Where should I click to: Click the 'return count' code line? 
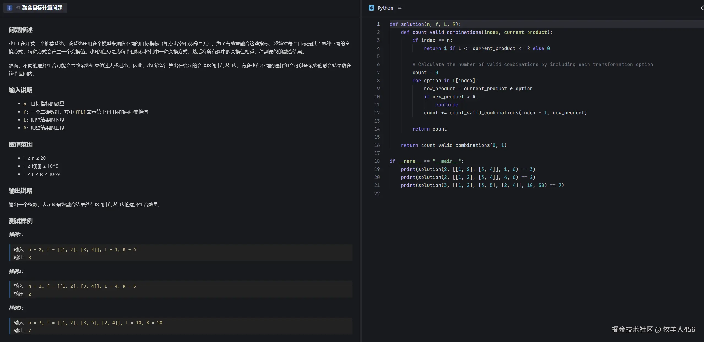coord(429,129)
